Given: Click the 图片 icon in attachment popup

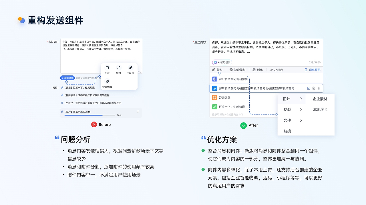Looking at the screenshot, I should click(x=107, y=68).
